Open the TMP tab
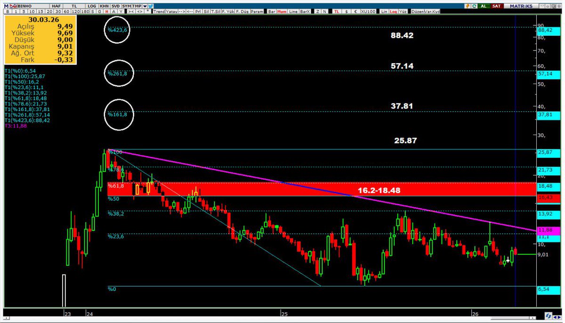The image size is (565, 323). [137, 6]
